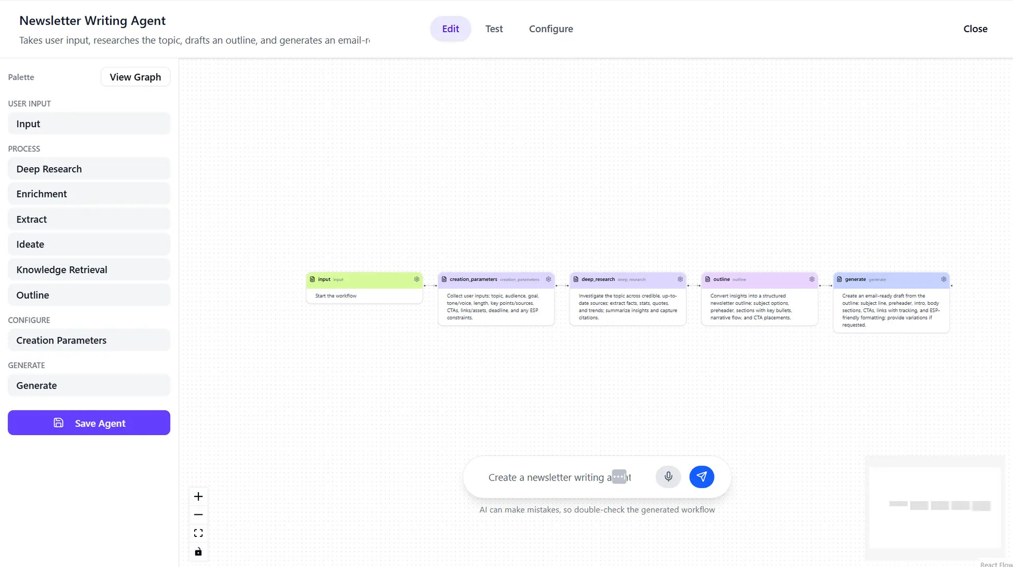Screen dimensions: 1013x567
Task: Select Knowledge Retrieval from the palette
Action: click(61, 269)
